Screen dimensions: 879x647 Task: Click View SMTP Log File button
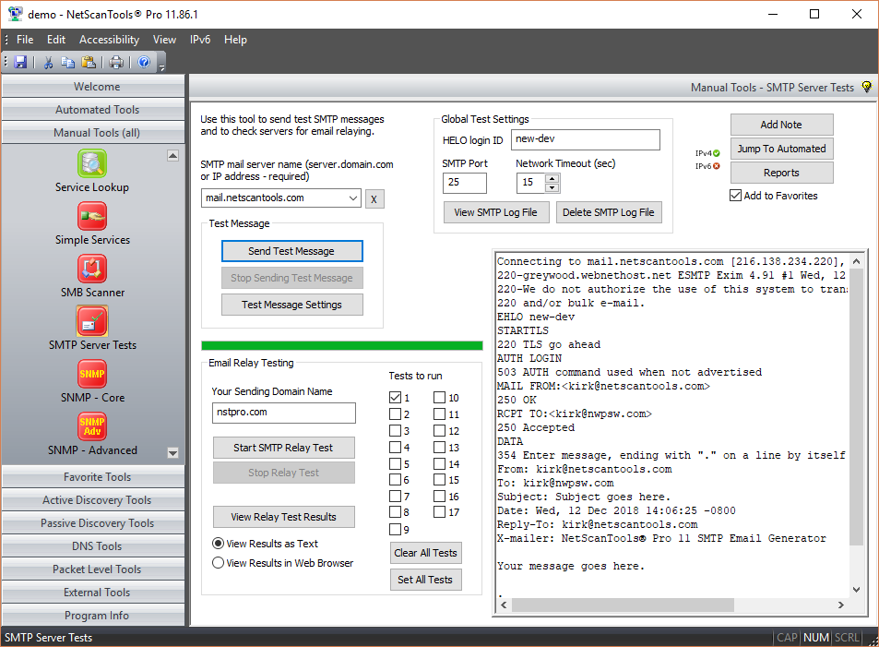click(x=496, y=212)
